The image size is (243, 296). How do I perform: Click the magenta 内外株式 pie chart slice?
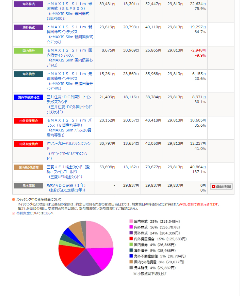pos(103,257)
